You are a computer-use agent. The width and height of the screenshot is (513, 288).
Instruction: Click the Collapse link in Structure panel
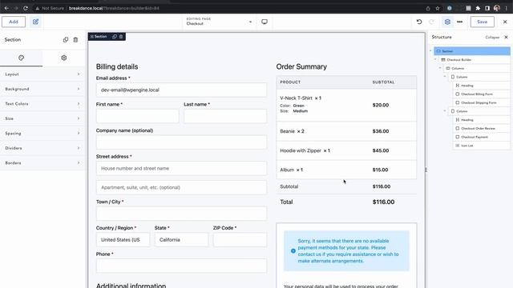492,38
